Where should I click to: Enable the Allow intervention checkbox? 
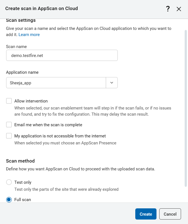click(9, 101)
